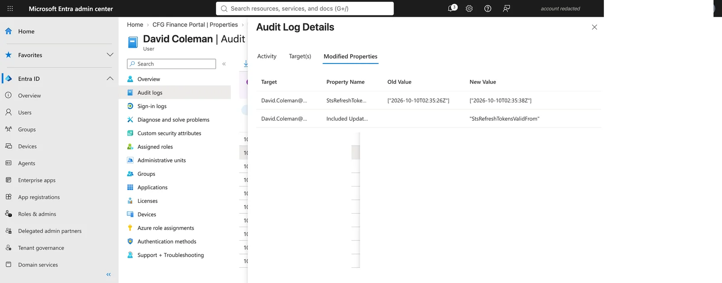Image resolution: width=722 pixels, height=283 pixels.
Task: Click the Old Value column header
Action: (399, 82)
